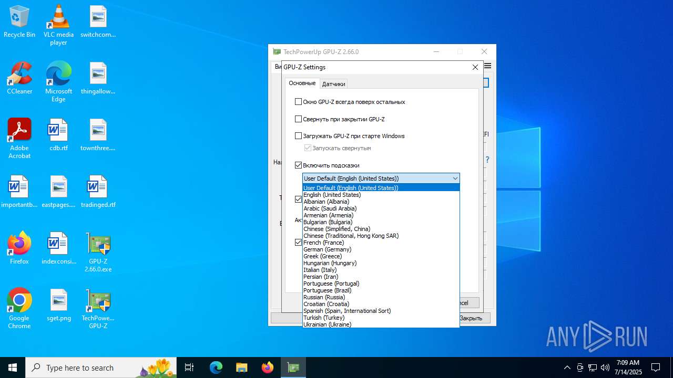This screenshot has width=673, height=378.
Task: Open the GPU-Z hamburger menu icon
Action: [x=488, y=66]
